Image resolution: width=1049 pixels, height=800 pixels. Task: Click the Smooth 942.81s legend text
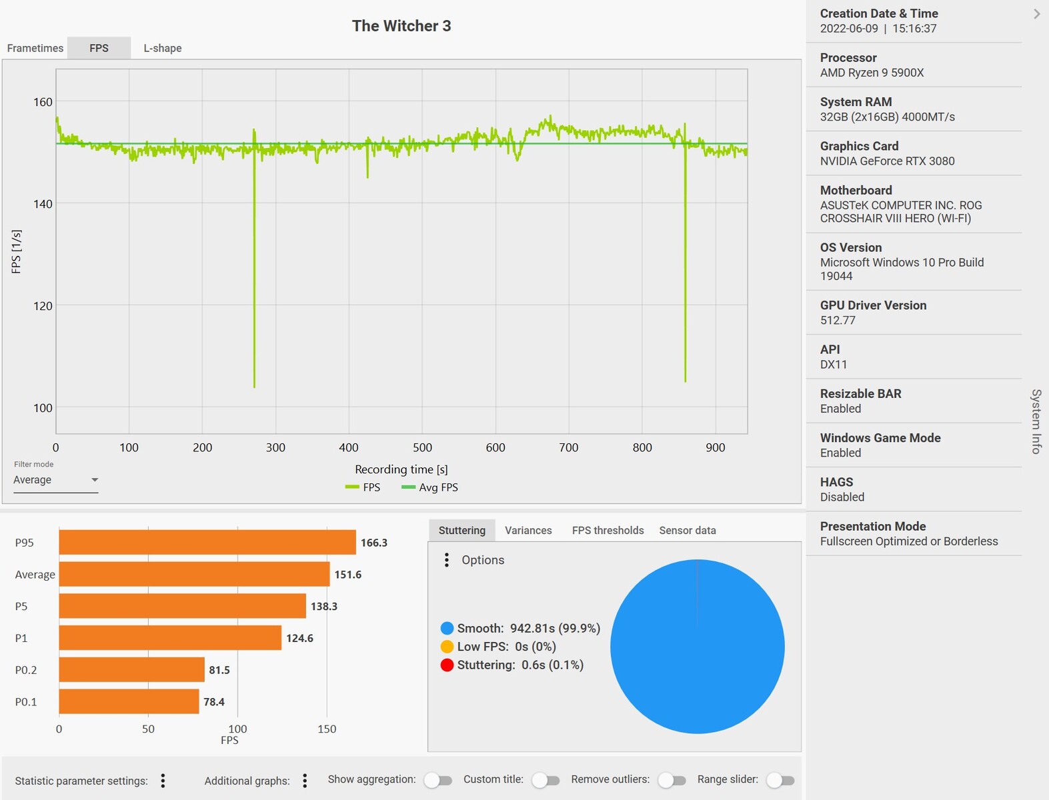pyautogui.click(x=529, y=628)
